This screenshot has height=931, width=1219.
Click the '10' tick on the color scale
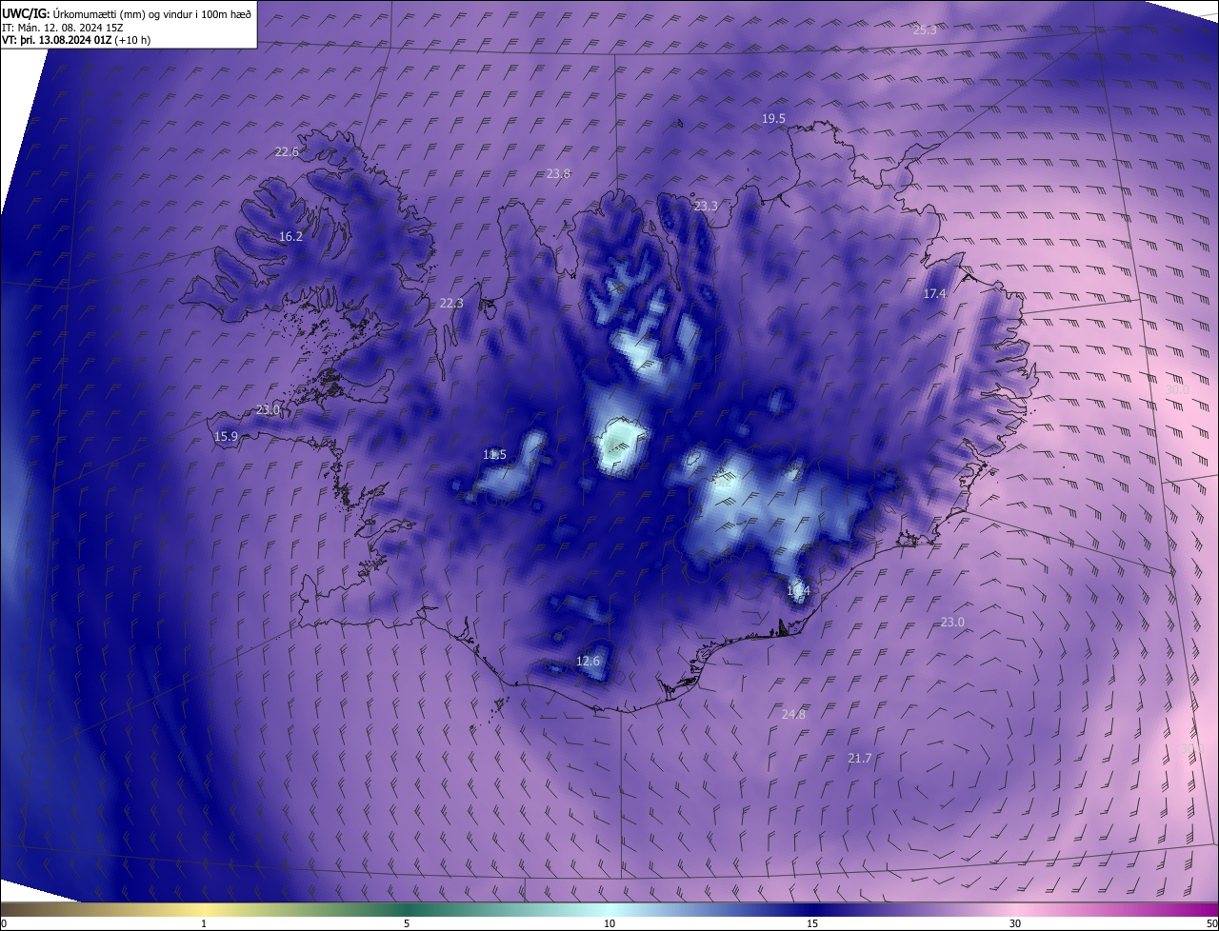click(609, 923)
